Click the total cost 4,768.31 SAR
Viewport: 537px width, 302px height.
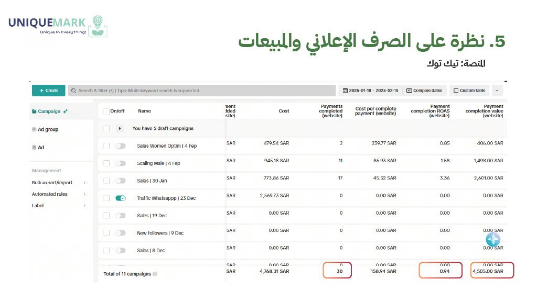coord(274,271)
